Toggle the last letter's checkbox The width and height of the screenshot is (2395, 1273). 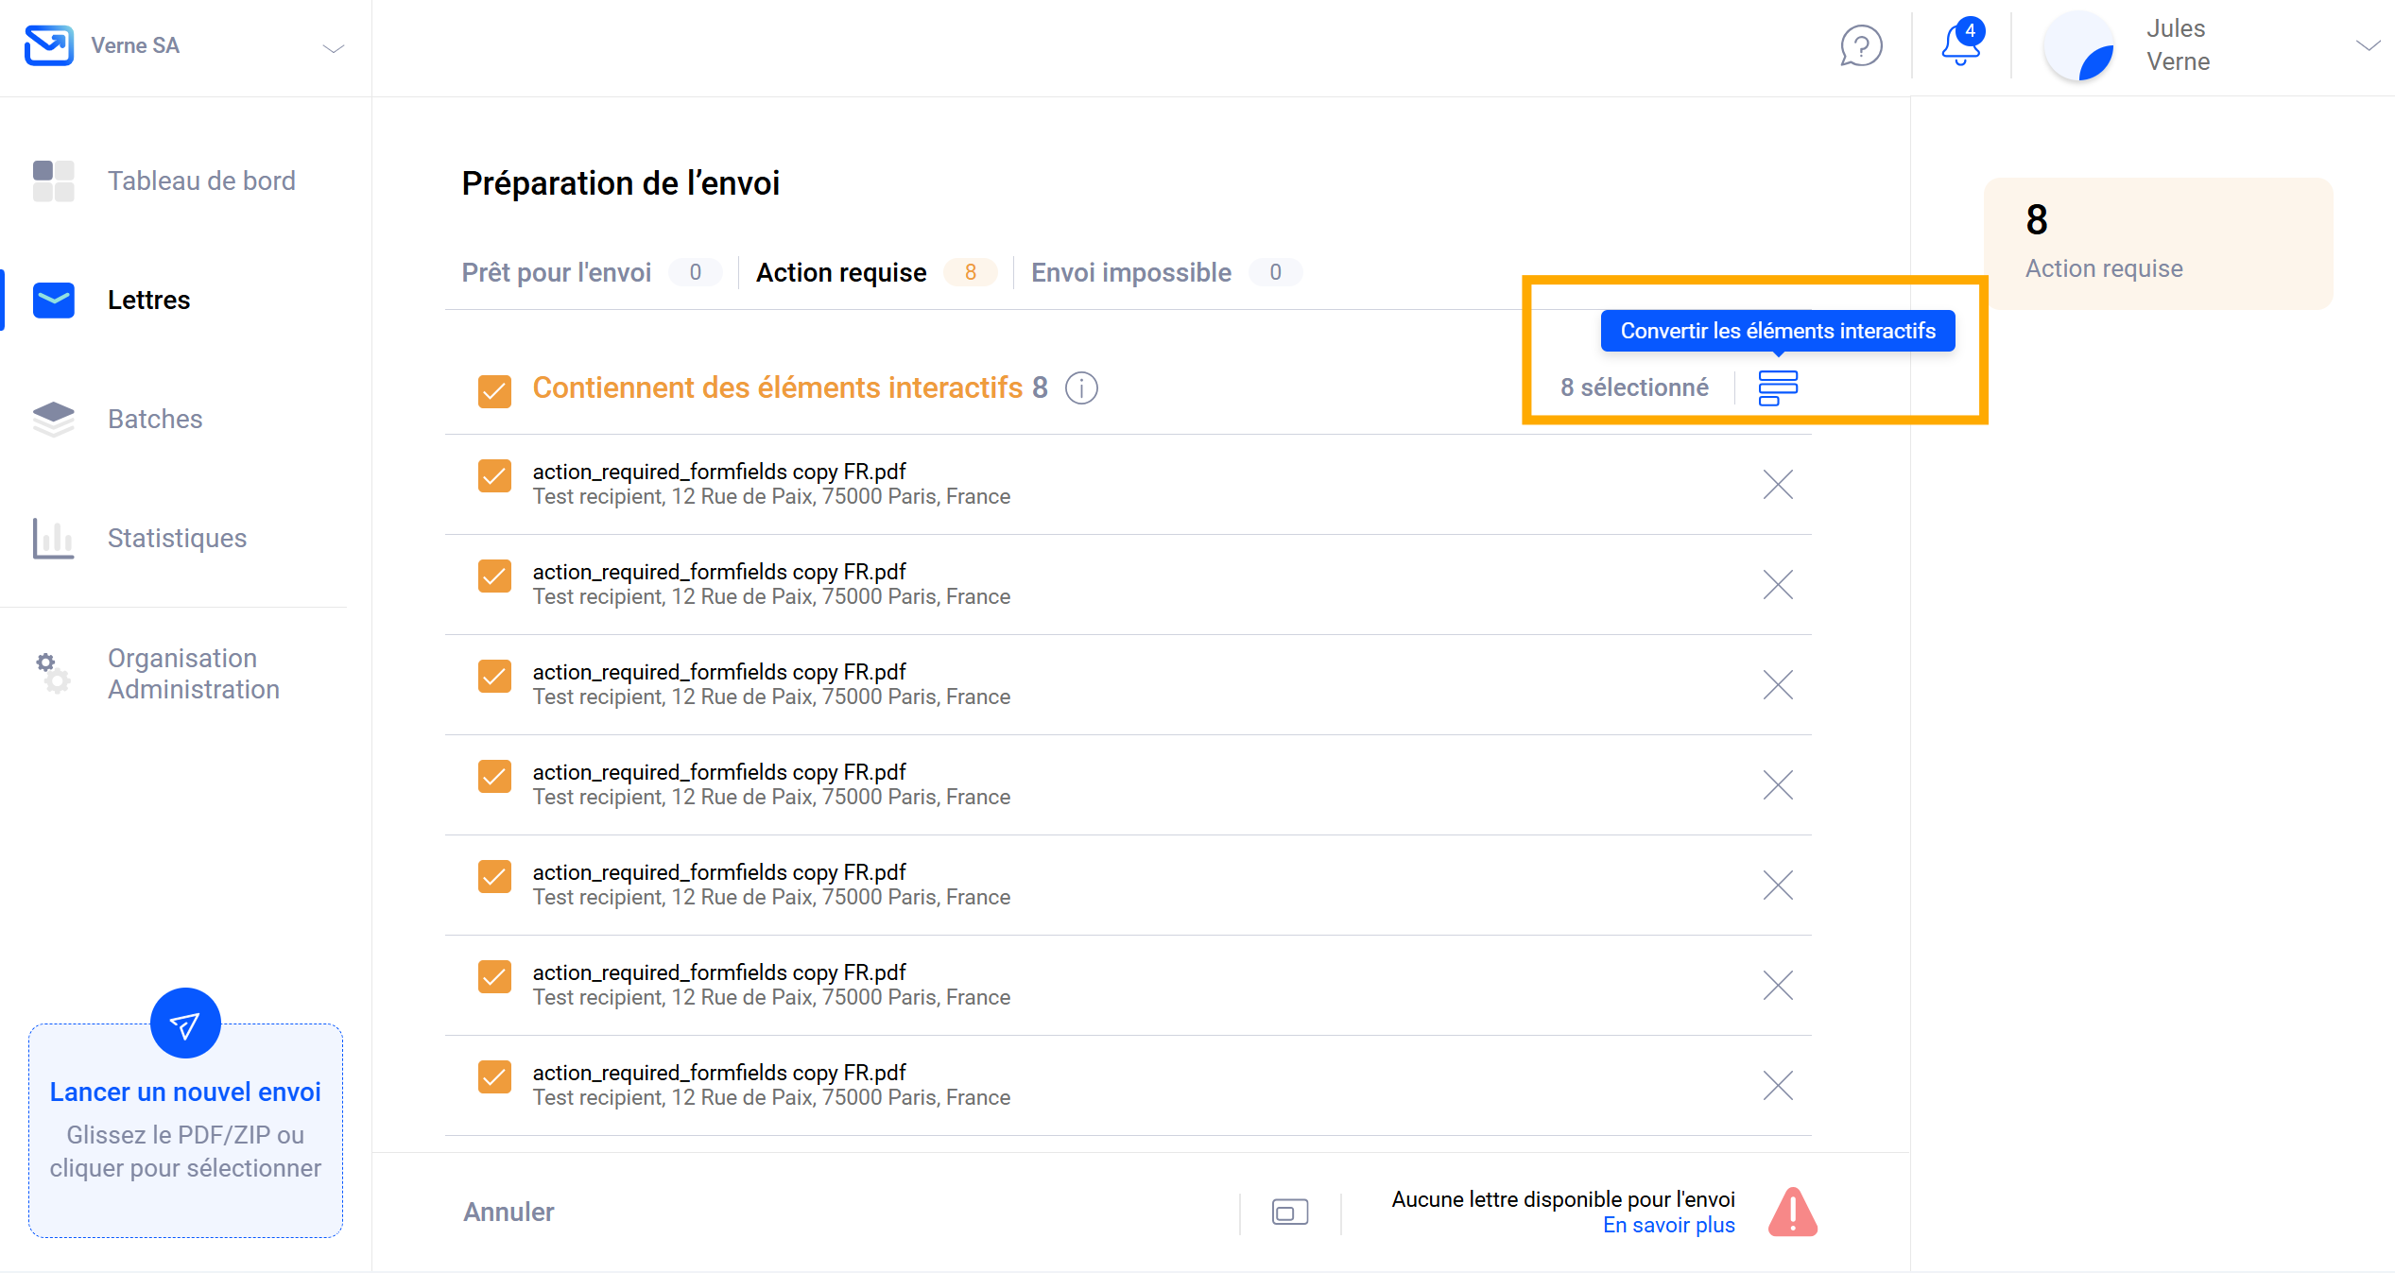(494, 1076)
